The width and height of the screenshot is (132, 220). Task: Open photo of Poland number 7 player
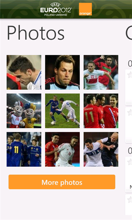101,72
